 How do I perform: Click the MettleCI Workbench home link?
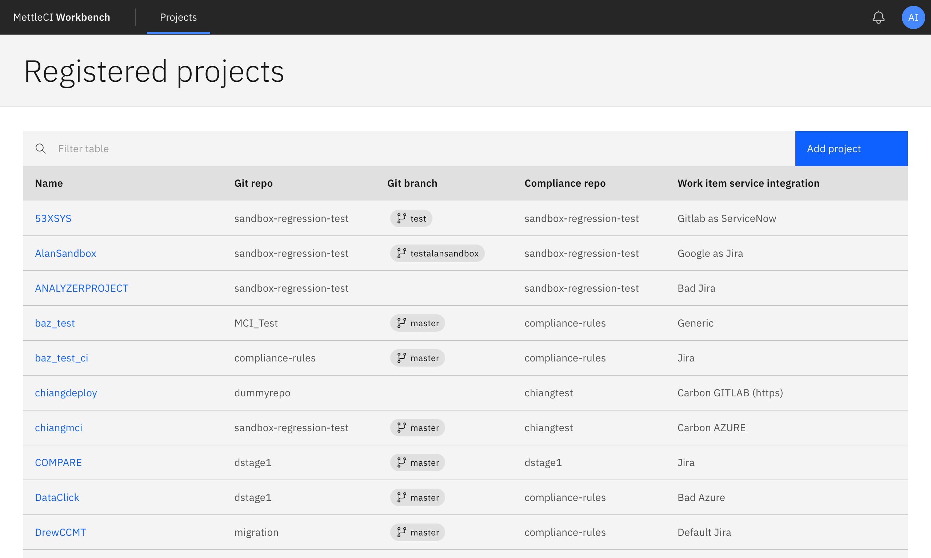pyautogui.click(x=61, y=17)
